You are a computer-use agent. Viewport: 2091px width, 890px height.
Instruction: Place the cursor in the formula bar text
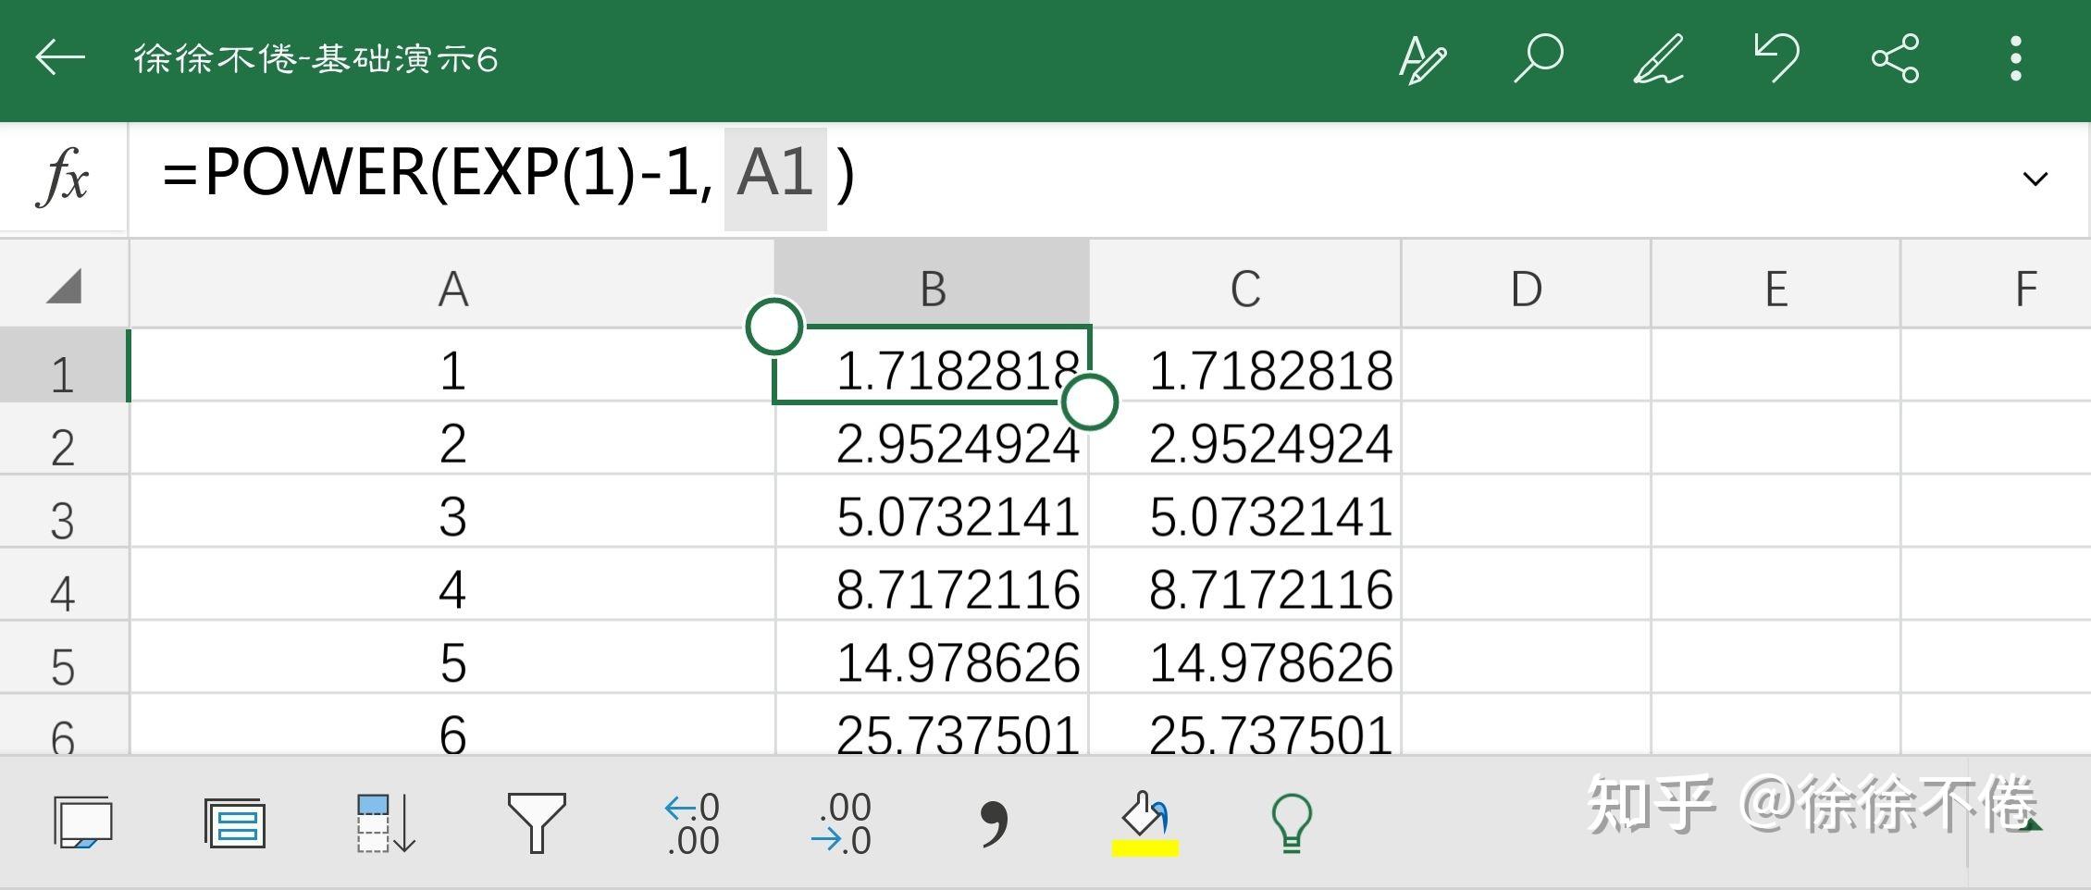[x=507, y=173]
